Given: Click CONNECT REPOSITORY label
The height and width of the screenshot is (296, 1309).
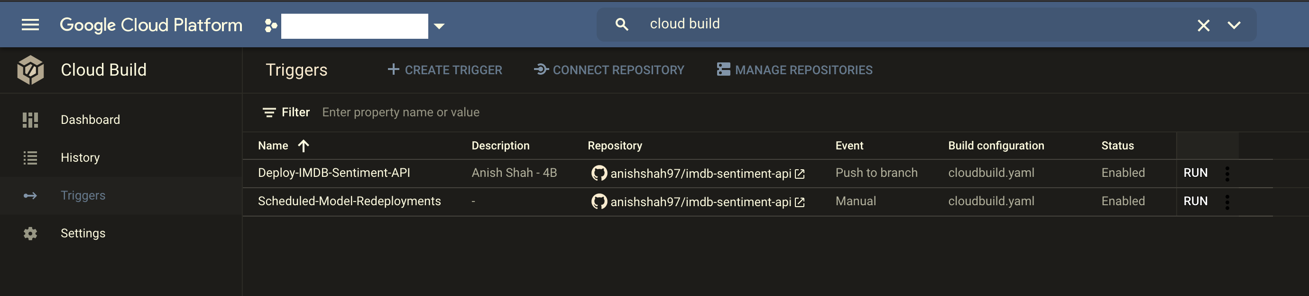Looking at the screenshot, I should (618, 70).
